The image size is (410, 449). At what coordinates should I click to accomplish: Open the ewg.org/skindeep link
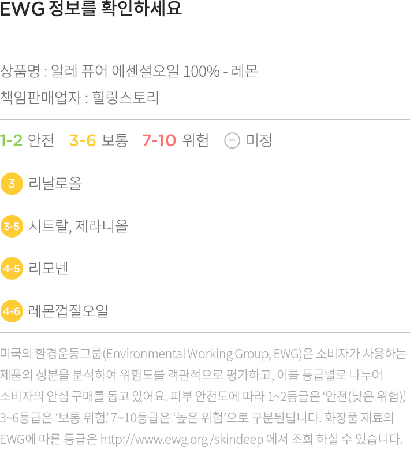tap(182, 439)
